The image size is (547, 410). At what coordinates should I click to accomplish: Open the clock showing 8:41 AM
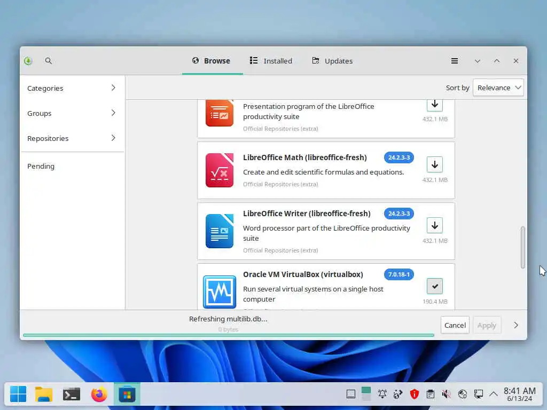519,395
